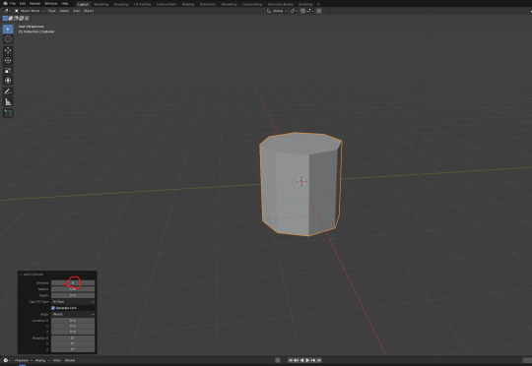Screen dimensions: 532x366
Task: Click the Radius value field
Action: point(73,289)
